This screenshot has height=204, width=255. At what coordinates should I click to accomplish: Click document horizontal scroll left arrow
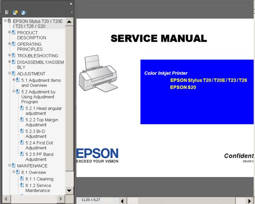click(x=122, y=201)
